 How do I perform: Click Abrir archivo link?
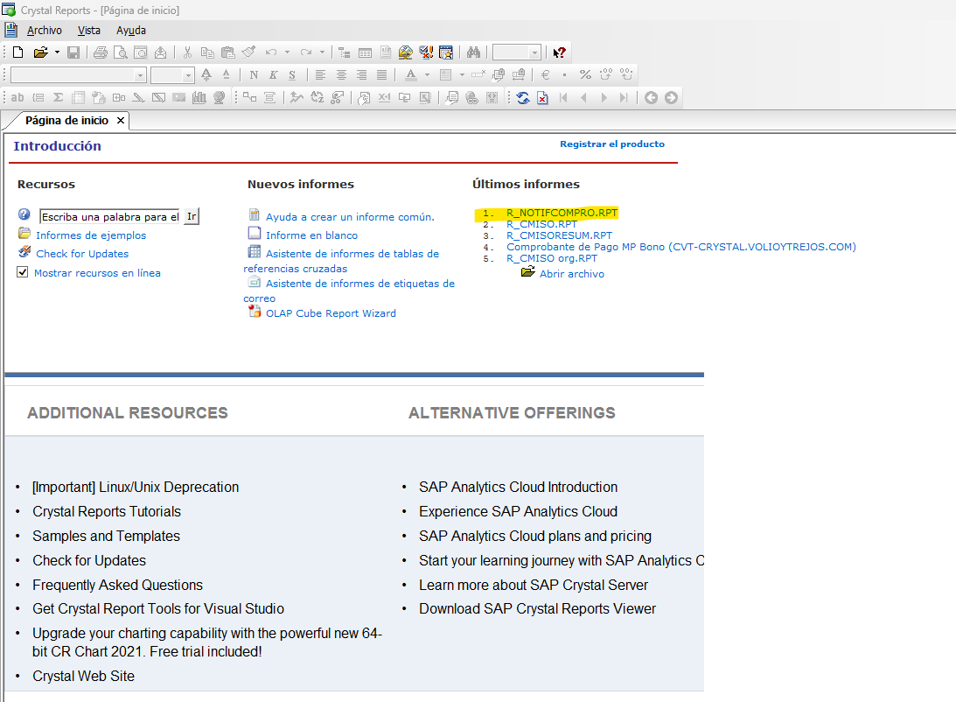point(572,274)
